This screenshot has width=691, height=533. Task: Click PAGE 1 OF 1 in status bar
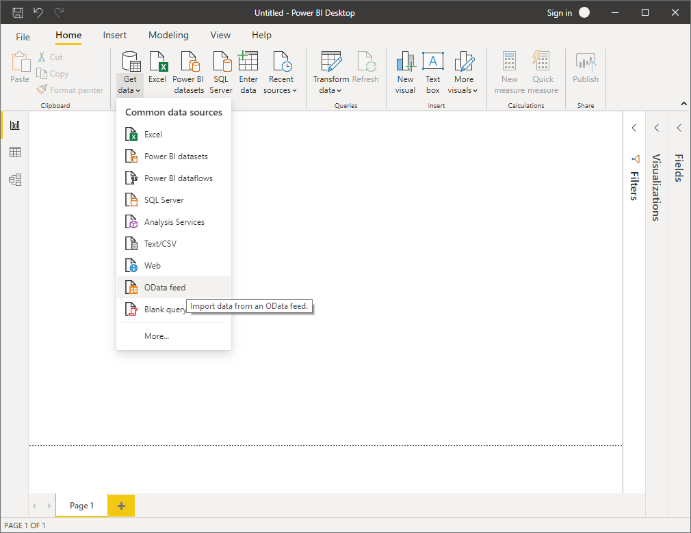point(25,525)
